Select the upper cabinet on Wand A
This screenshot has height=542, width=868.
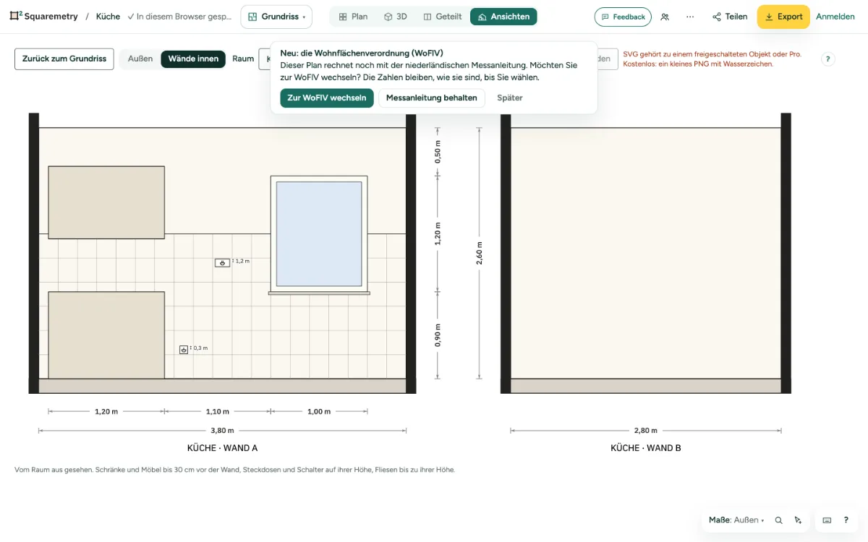pyautogui.click(x=106, y=202)
